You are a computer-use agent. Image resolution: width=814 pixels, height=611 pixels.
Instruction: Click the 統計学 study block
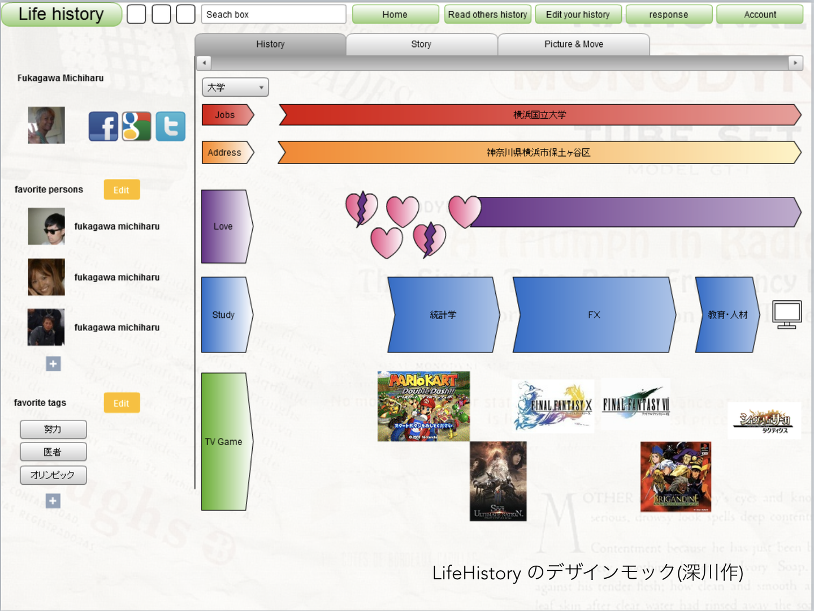coord(444,315)
